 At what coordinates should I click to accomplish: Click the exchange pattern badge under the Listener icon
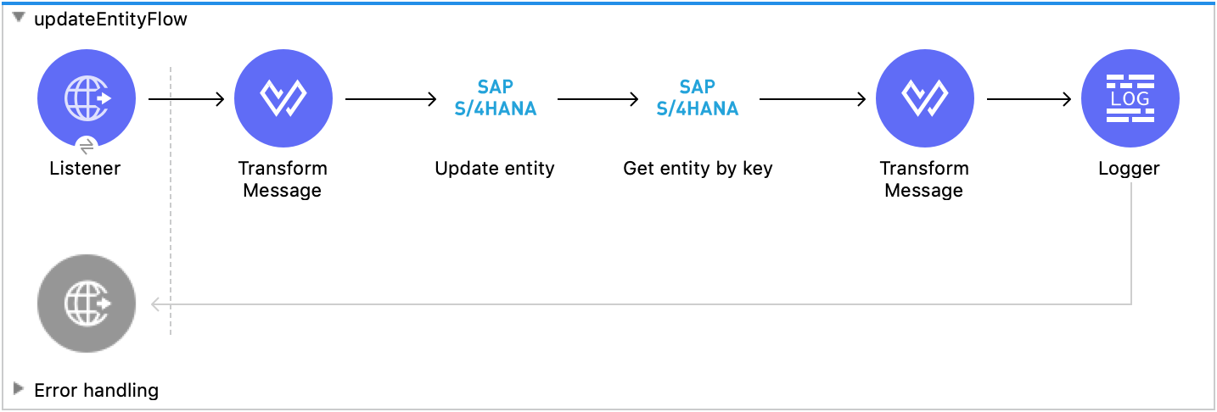[86, 144]
